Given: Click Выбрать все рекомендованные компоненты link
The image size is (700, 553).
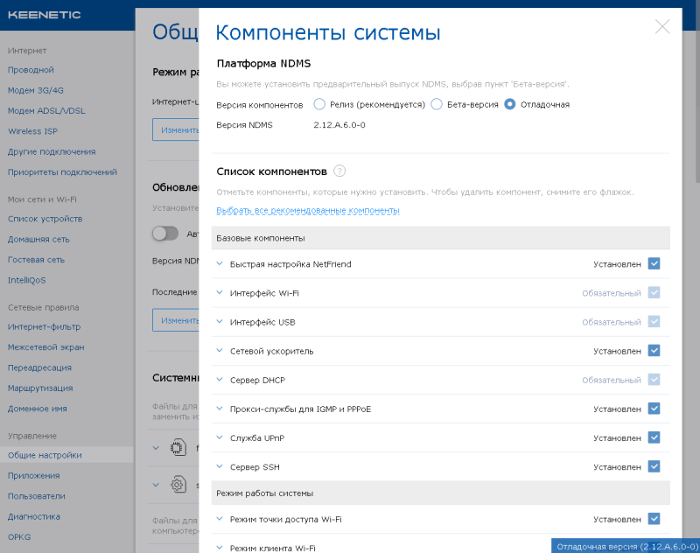Looking at the screenshot, I should pos(308,210).
